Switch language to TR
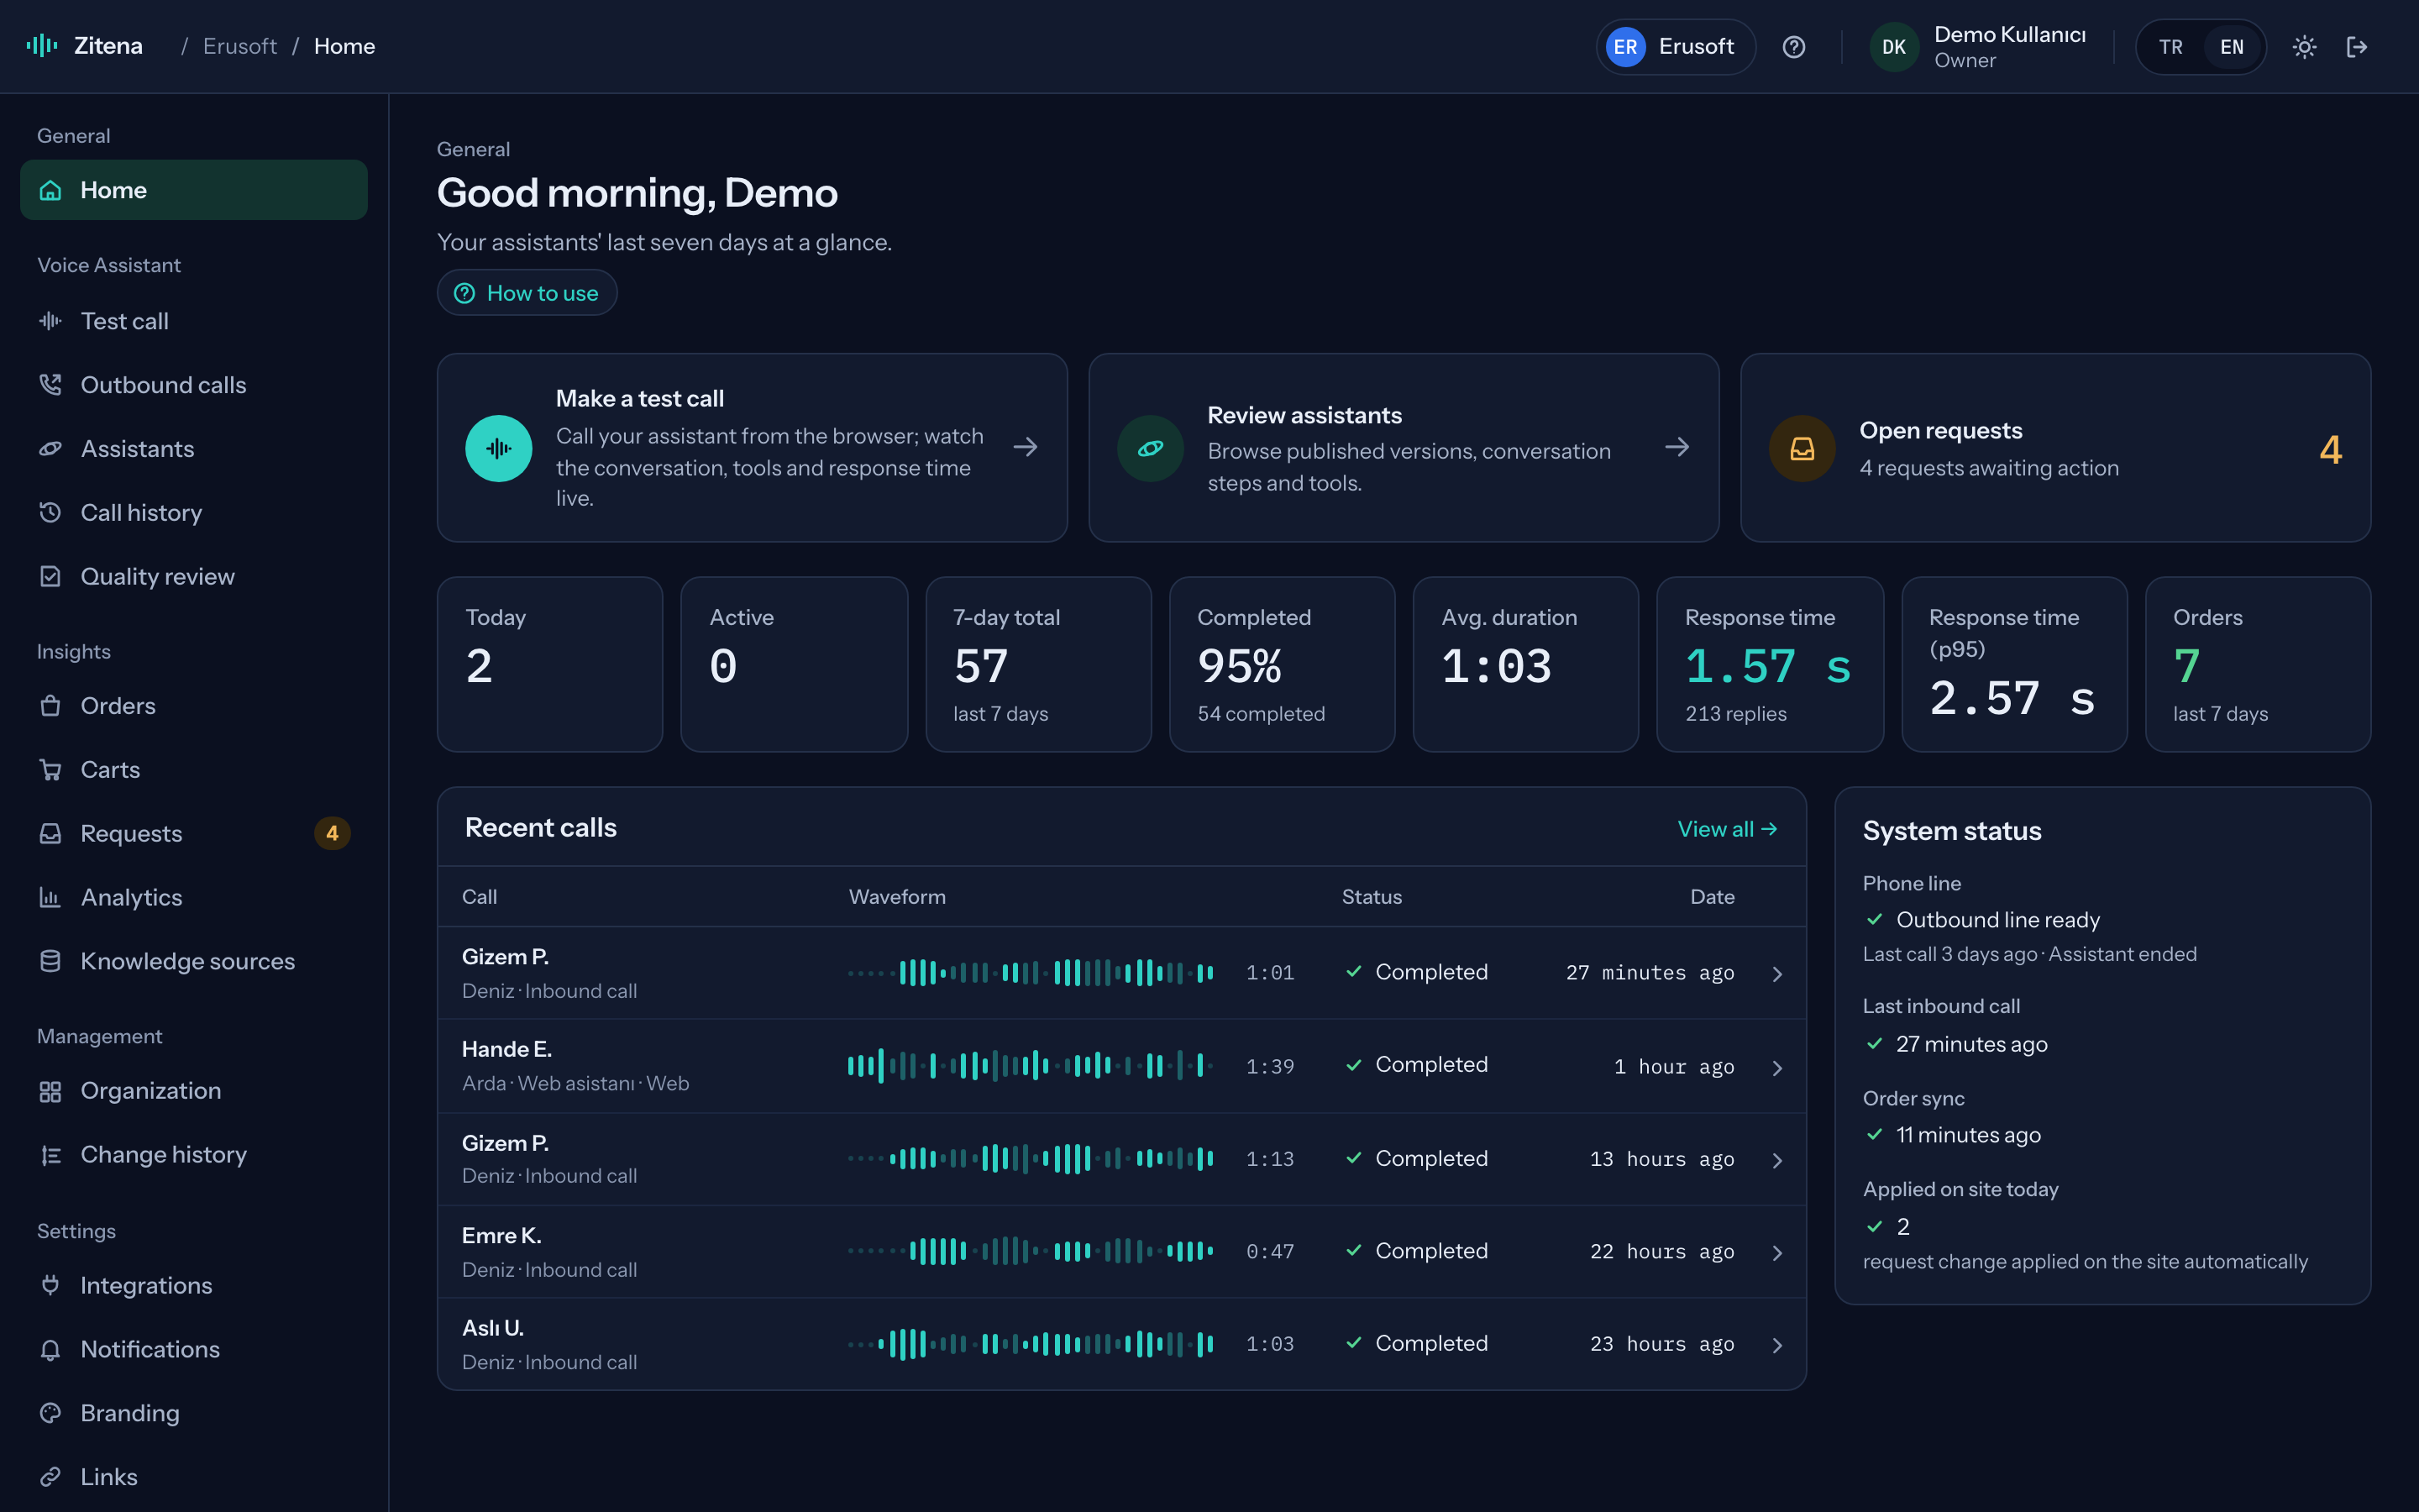2419x1512 pixels. pyautogui.click(x=2170, y=47)
